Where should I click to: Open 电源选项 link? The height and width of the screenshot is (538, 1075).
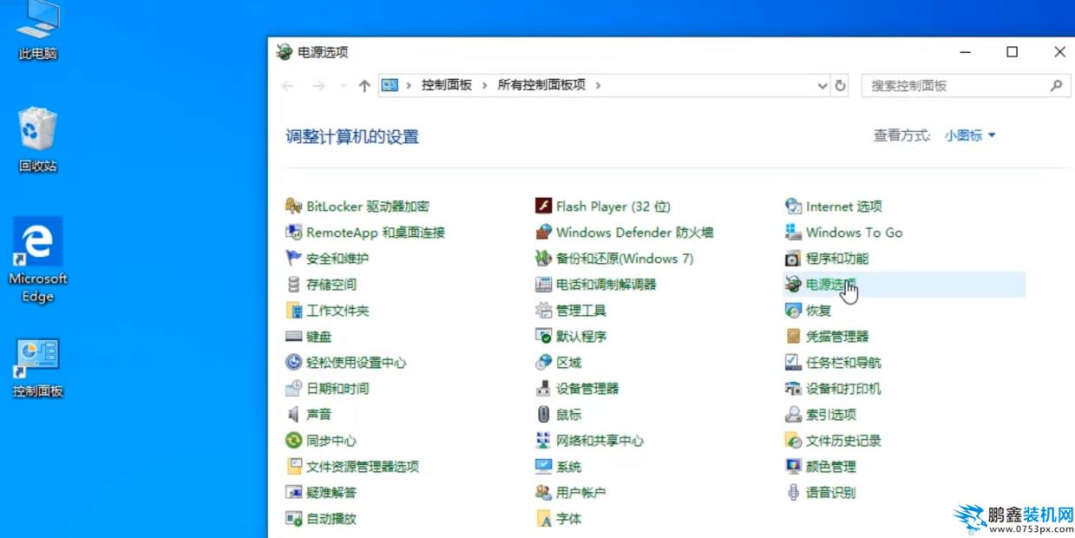pos(831,285)
